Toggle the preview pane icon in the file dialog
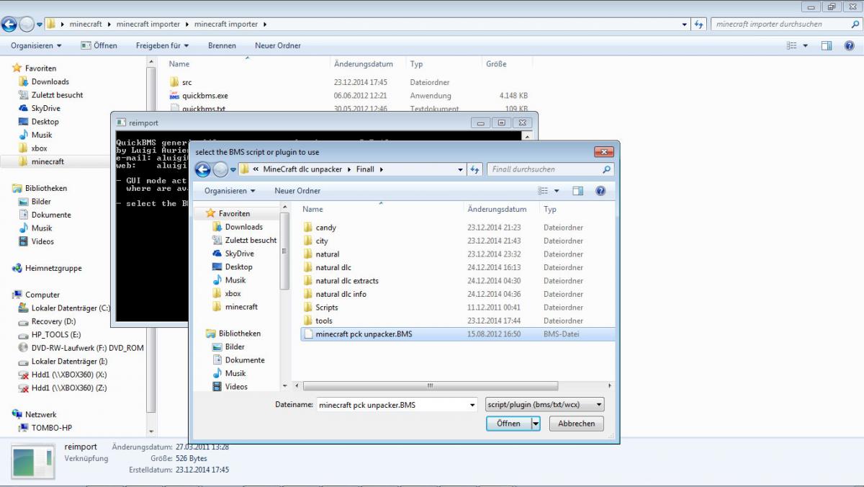The height and width of the screenshot is (487, 864). point(577,191)
